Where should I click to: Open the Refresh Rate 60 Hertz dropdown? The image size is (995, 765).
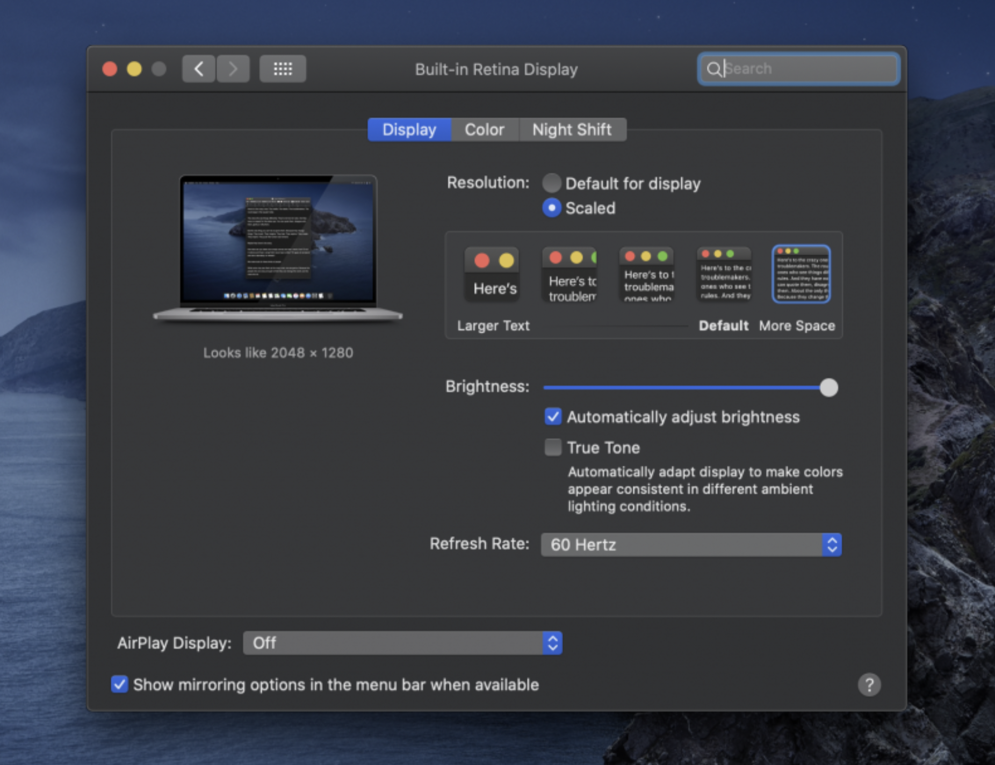[x=691, y=545]
